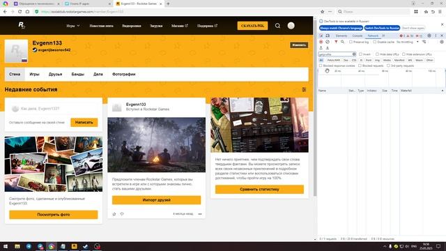Reload the page with the browser refresh icon
The height and width of the screenshot is (251, 446).
(20, 12)
